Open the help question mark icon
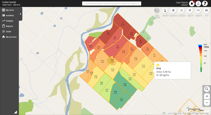Image resolution: width=211 pixels, height=115 pixels. pos(205,4)
